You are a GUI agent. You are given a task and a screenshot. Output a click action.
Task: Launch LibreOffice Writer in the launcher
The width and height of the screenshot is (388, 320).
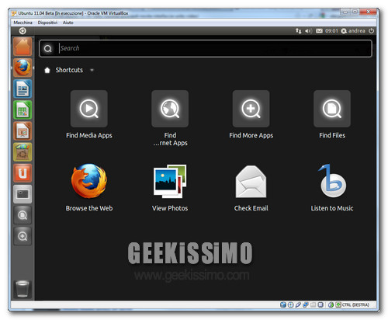pos(23,89)
